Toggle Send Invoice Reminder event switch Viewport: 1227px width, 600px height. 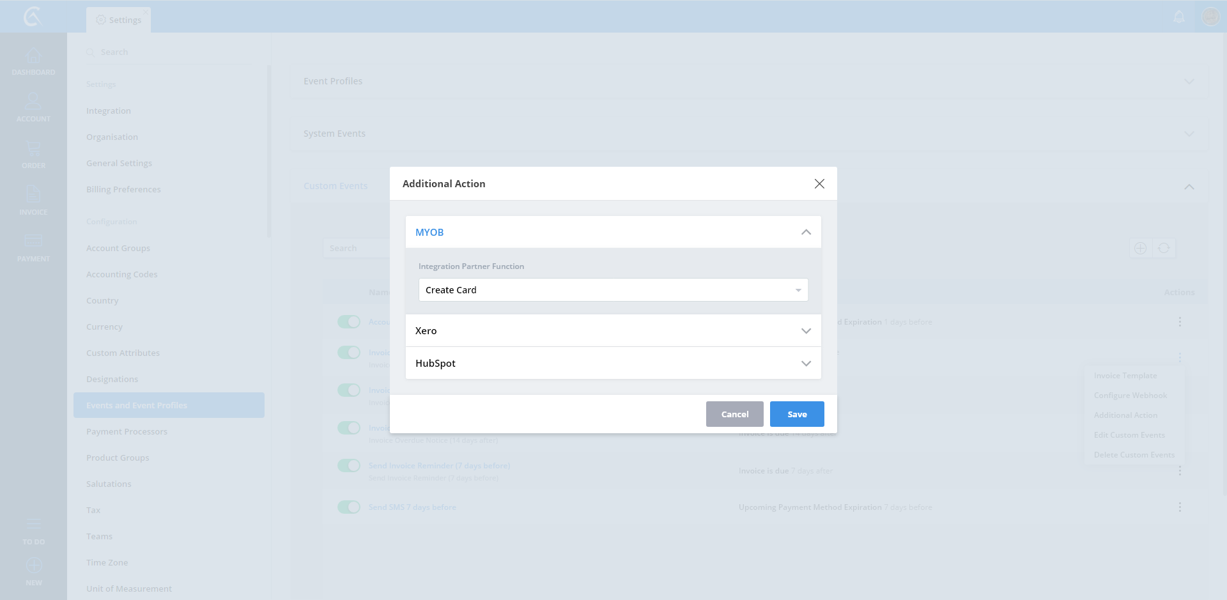coord(349,465)
